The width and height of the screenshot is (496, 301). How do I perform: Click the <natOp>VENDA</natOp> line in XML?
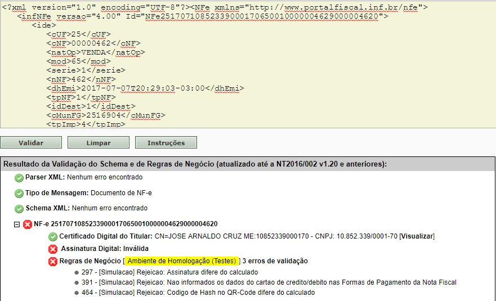click(96, 52)
